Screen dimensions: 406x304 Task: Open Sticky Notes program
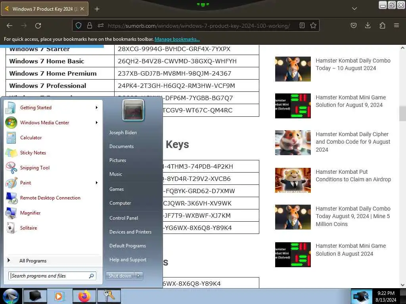point(33,152)
